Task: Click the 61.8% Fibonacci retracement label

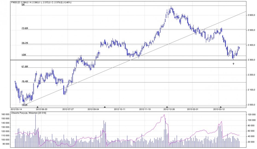Action: pyautogui.click(x=25, y=66)
